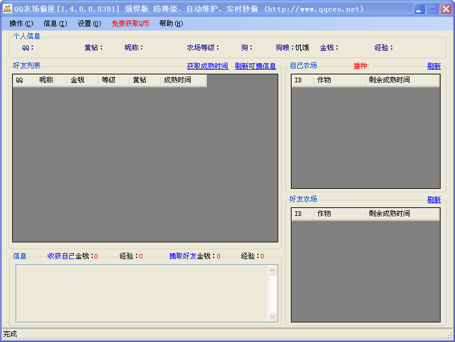Viewport: 455px width, 342px height.
Task: Click the 农场等级: label
Action: pyautogui.click(x=203, y=48)
